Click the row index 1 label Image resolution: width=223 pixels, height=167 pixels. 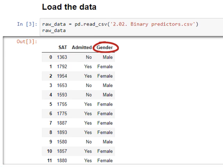point(50,67)
